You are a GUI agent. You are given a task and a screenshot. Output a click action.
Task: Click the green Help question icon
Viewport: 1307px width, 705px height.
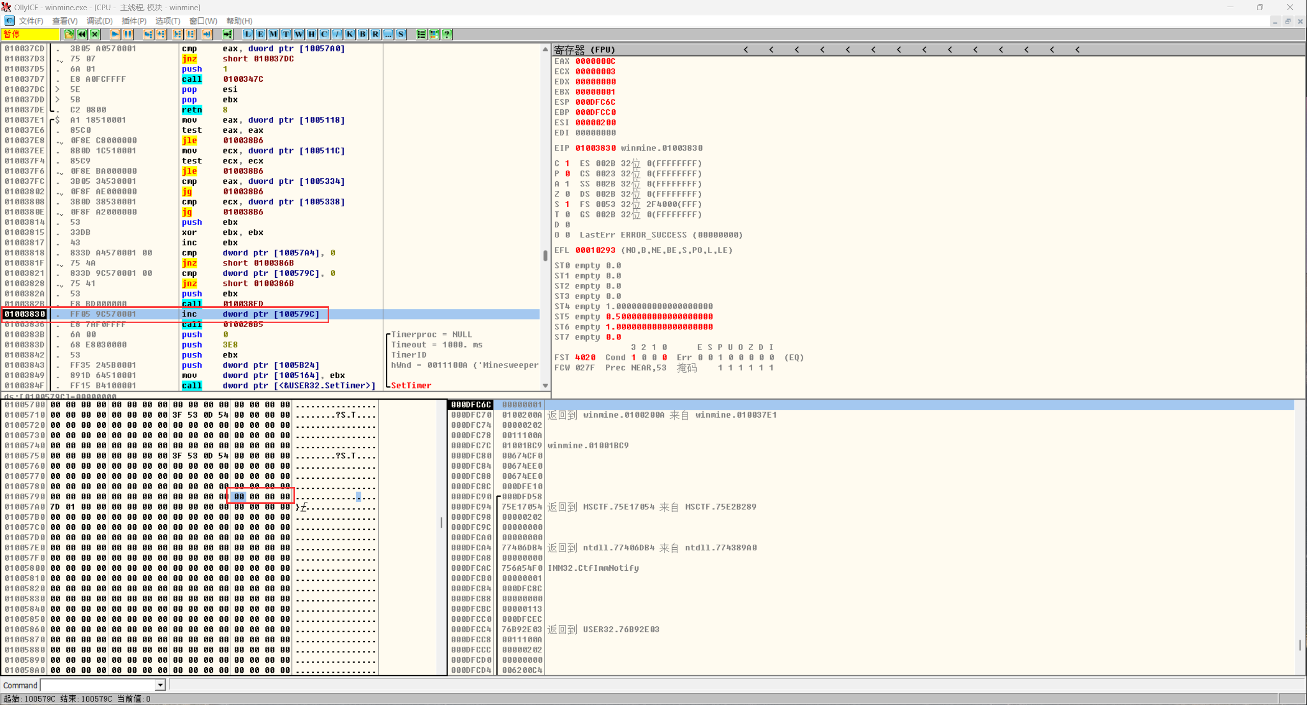pos(447,34)
